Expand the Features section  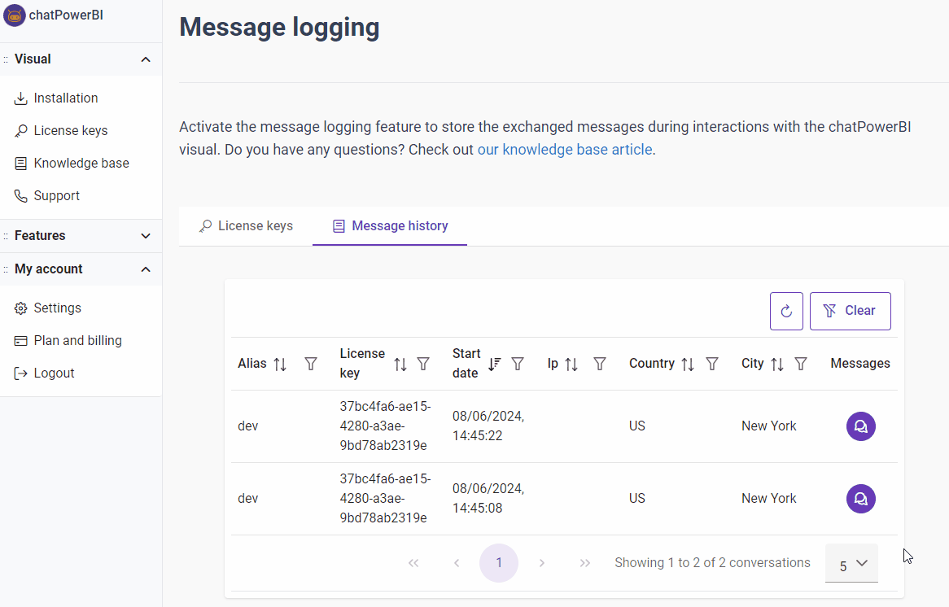(145, 236)
